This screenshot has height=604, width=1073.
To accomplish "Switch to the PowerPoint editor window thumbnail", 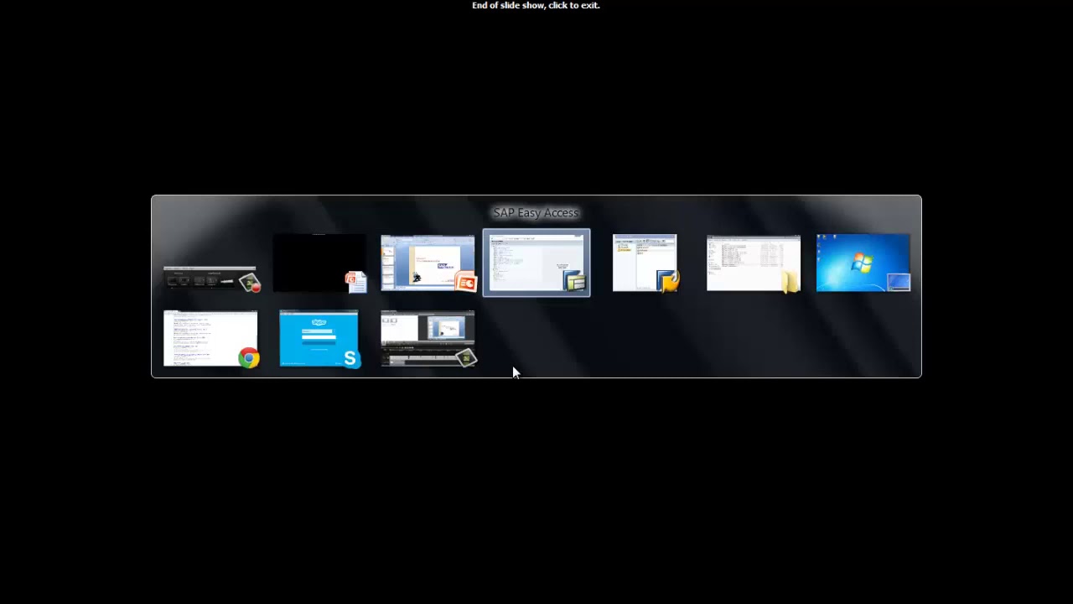I will 428,263.
